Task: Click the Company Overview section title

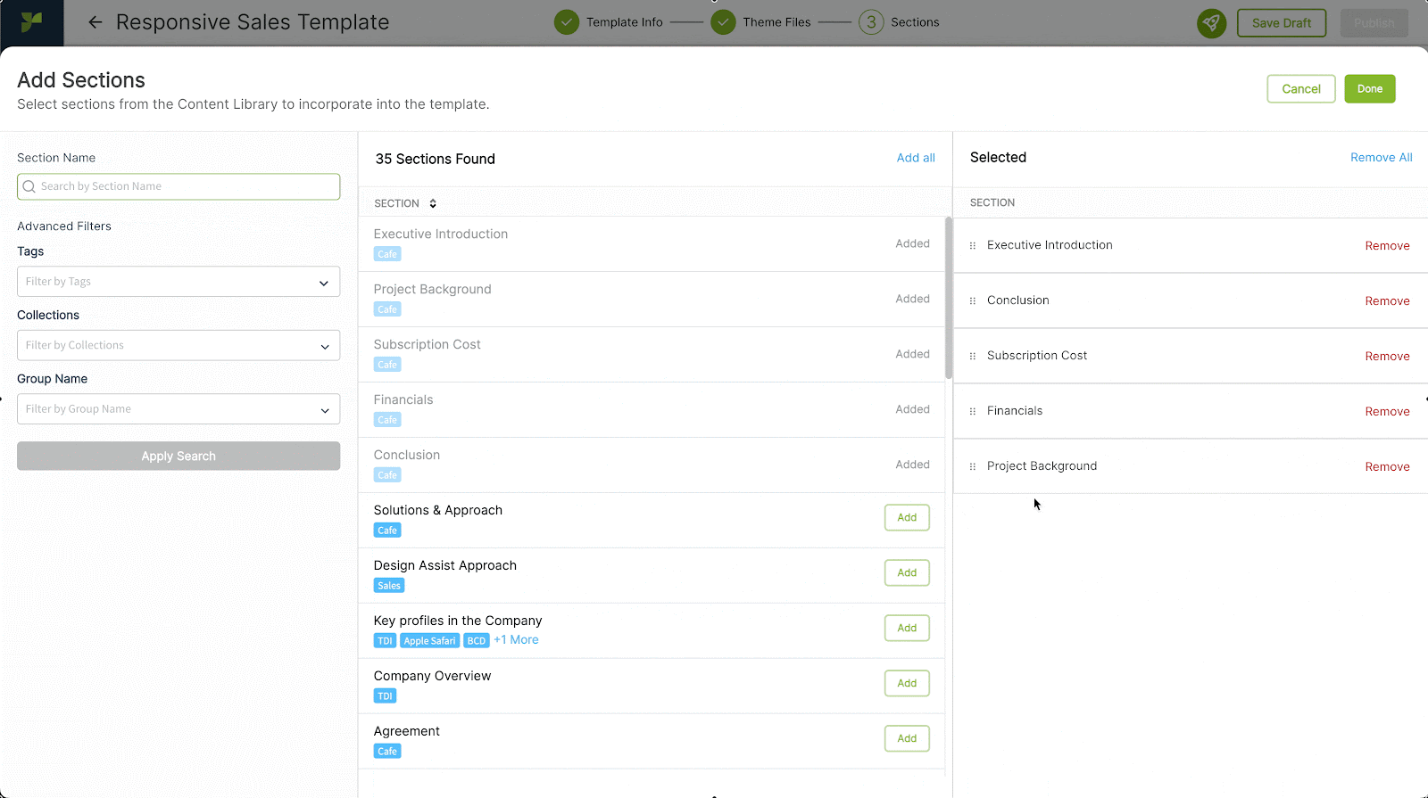Action: tap(432, 676)
